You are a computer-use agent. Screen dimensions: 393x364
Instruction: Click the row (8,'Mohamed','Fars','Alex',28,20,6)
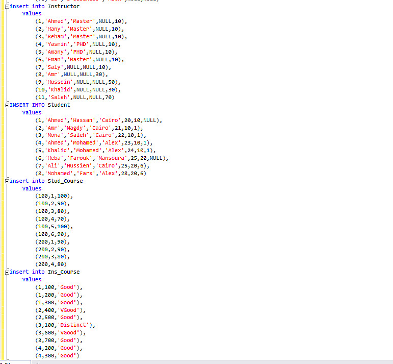pos(91,174)
